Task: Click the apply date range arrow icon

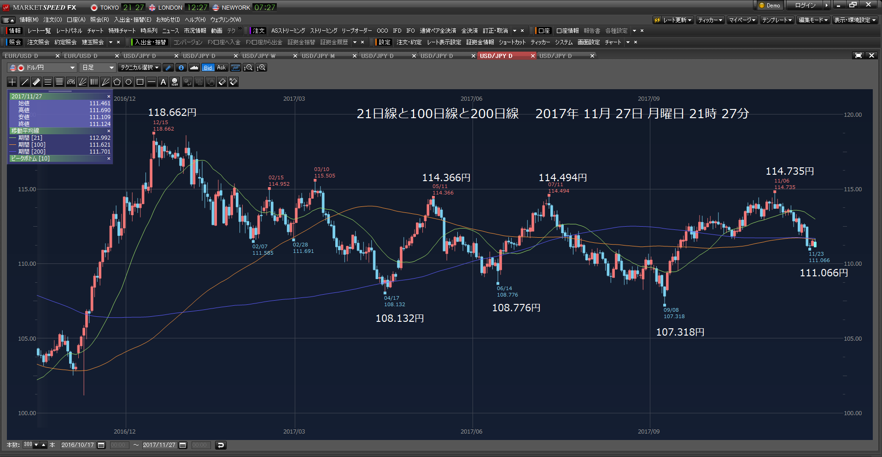Action: 221,445
